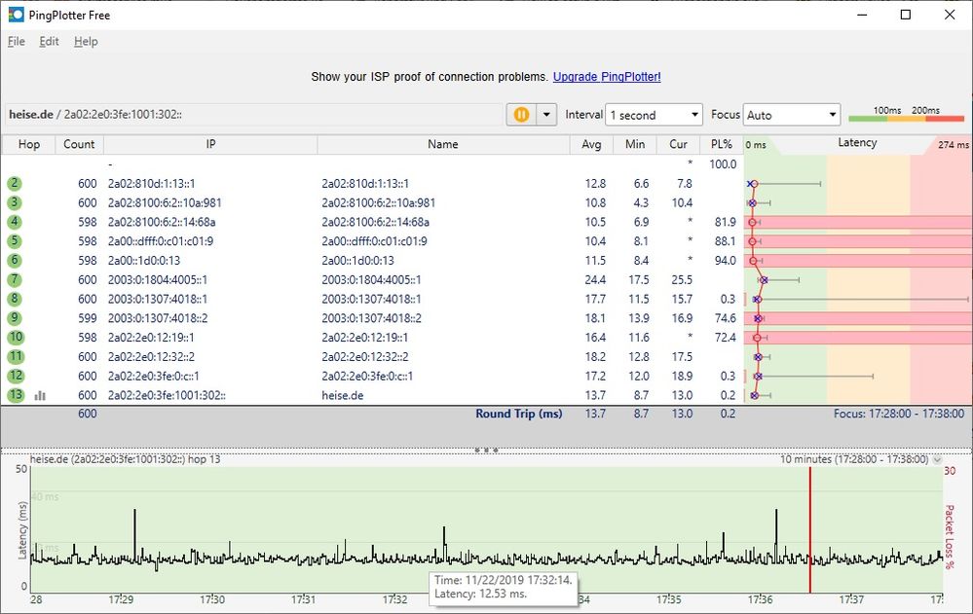Select the green hop 7 circle
This screenshot has height=614, width=973.
pyautogui.click(x=16, y=280)
